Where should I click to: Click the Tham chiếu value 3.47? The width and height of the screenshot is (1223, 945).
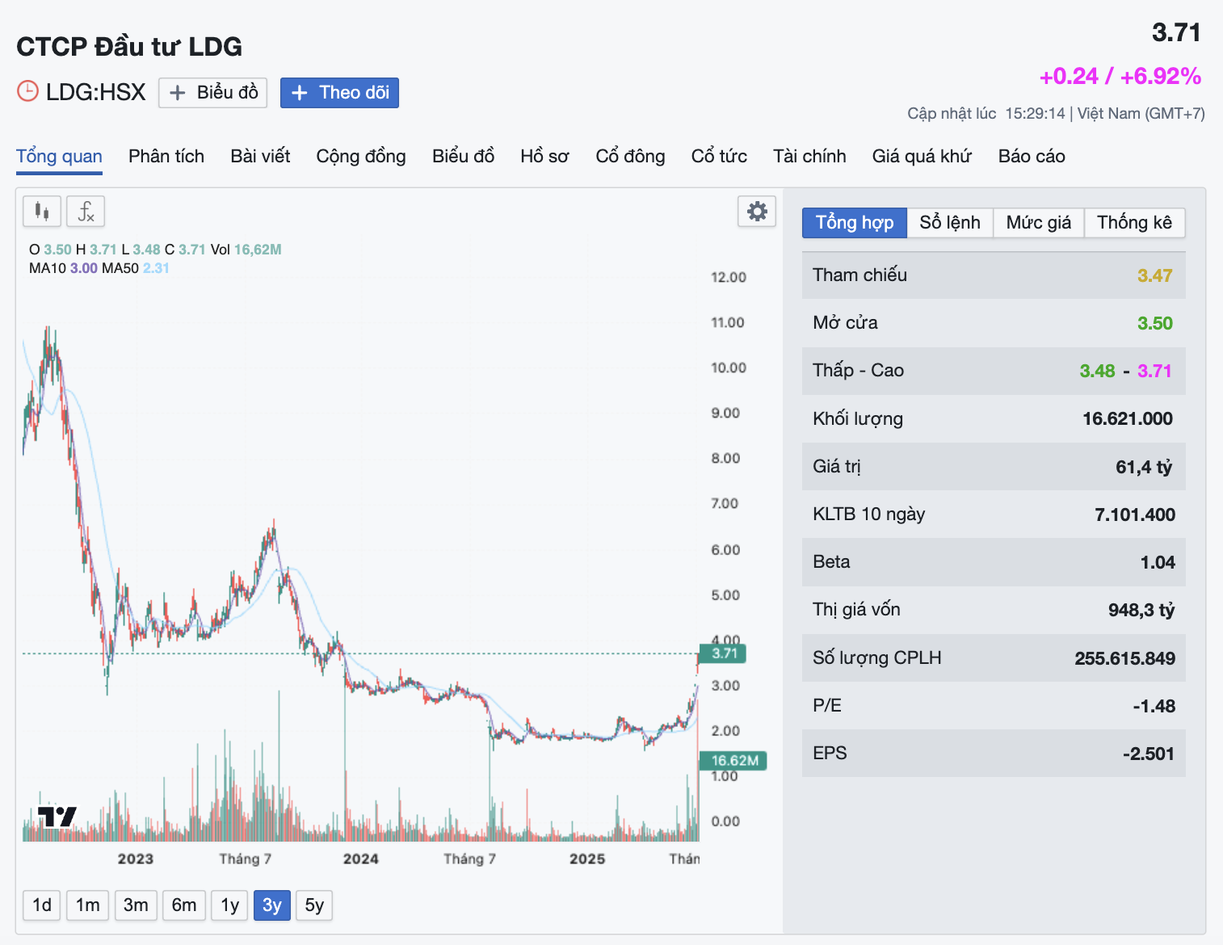click(x=1155, y=275)
